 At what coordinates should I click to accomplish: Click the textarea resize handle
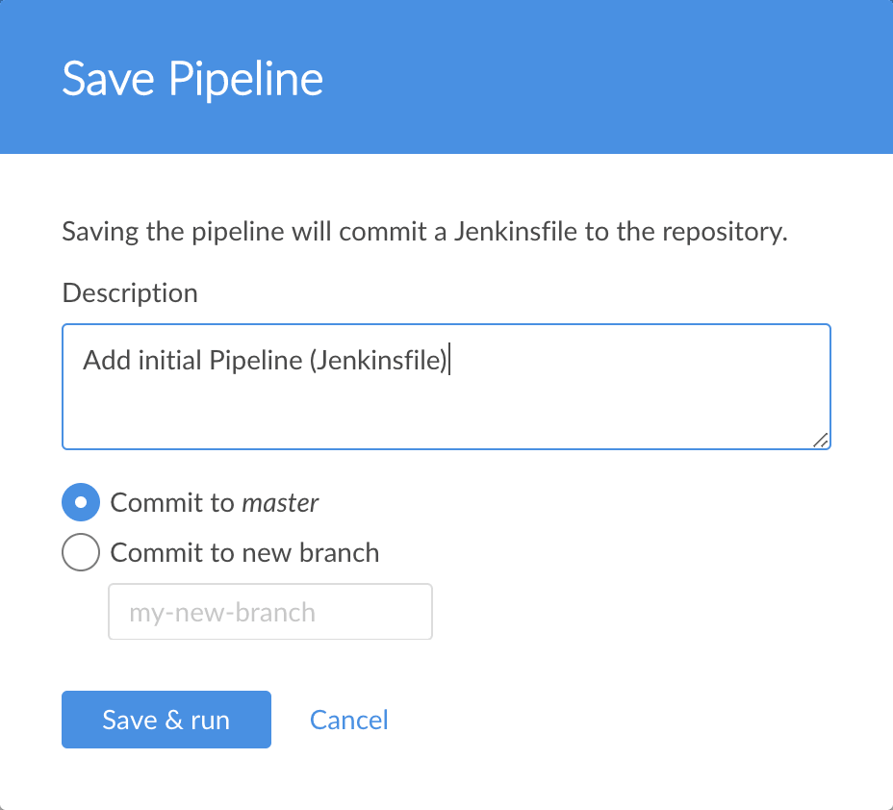(823, 441)
